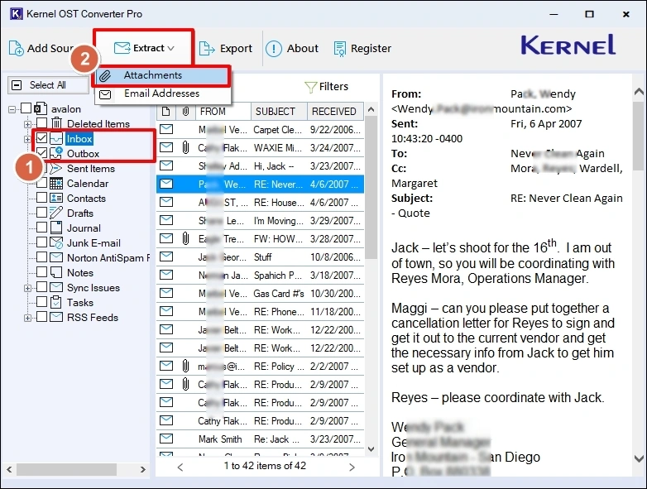Viewport: 647px width, 489px height.
Task: Choose Attachments from the Extract menu
Action: point(152,75)
